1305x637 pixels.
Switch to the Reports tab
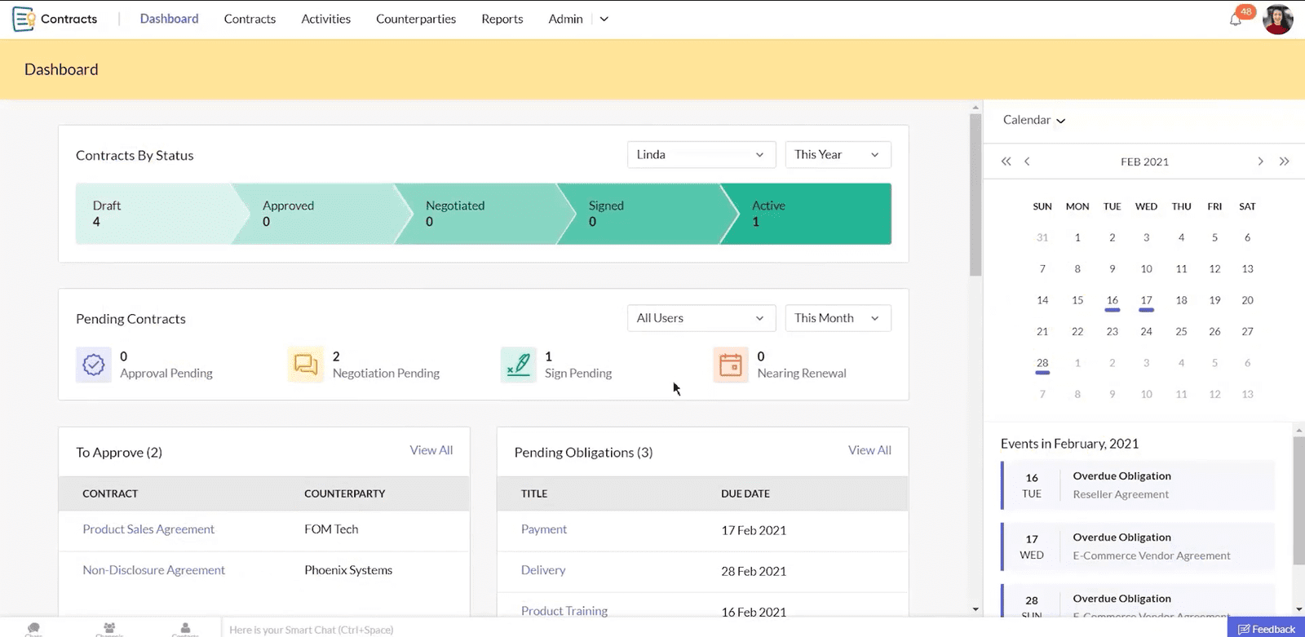502,19
